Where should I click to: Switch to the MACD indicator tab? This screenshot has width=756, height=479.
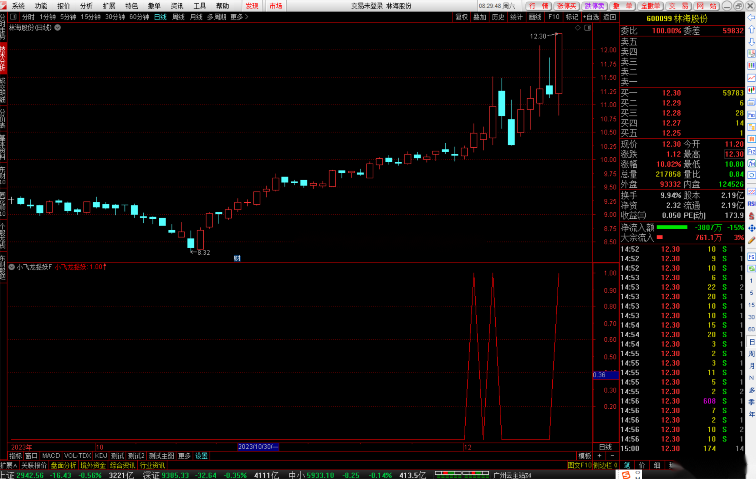coord(51,456)
